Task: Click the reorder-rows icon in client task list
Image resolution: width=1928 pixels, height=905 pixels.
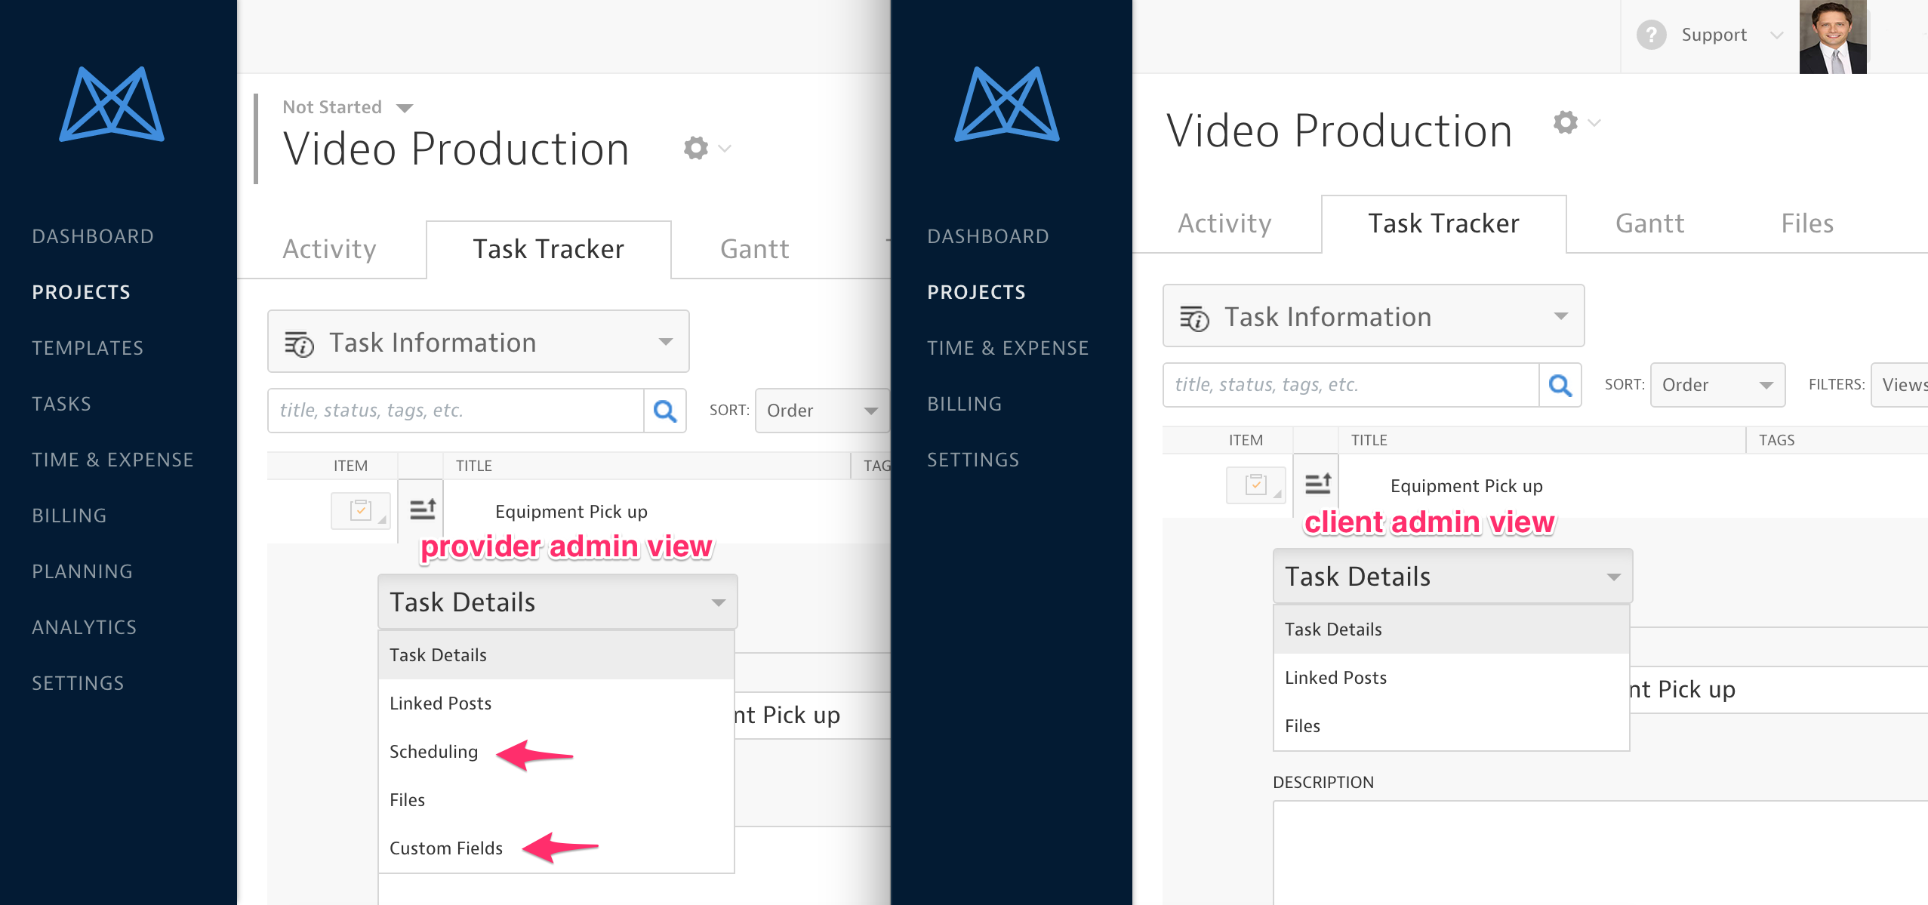Action: (1317, 484)
